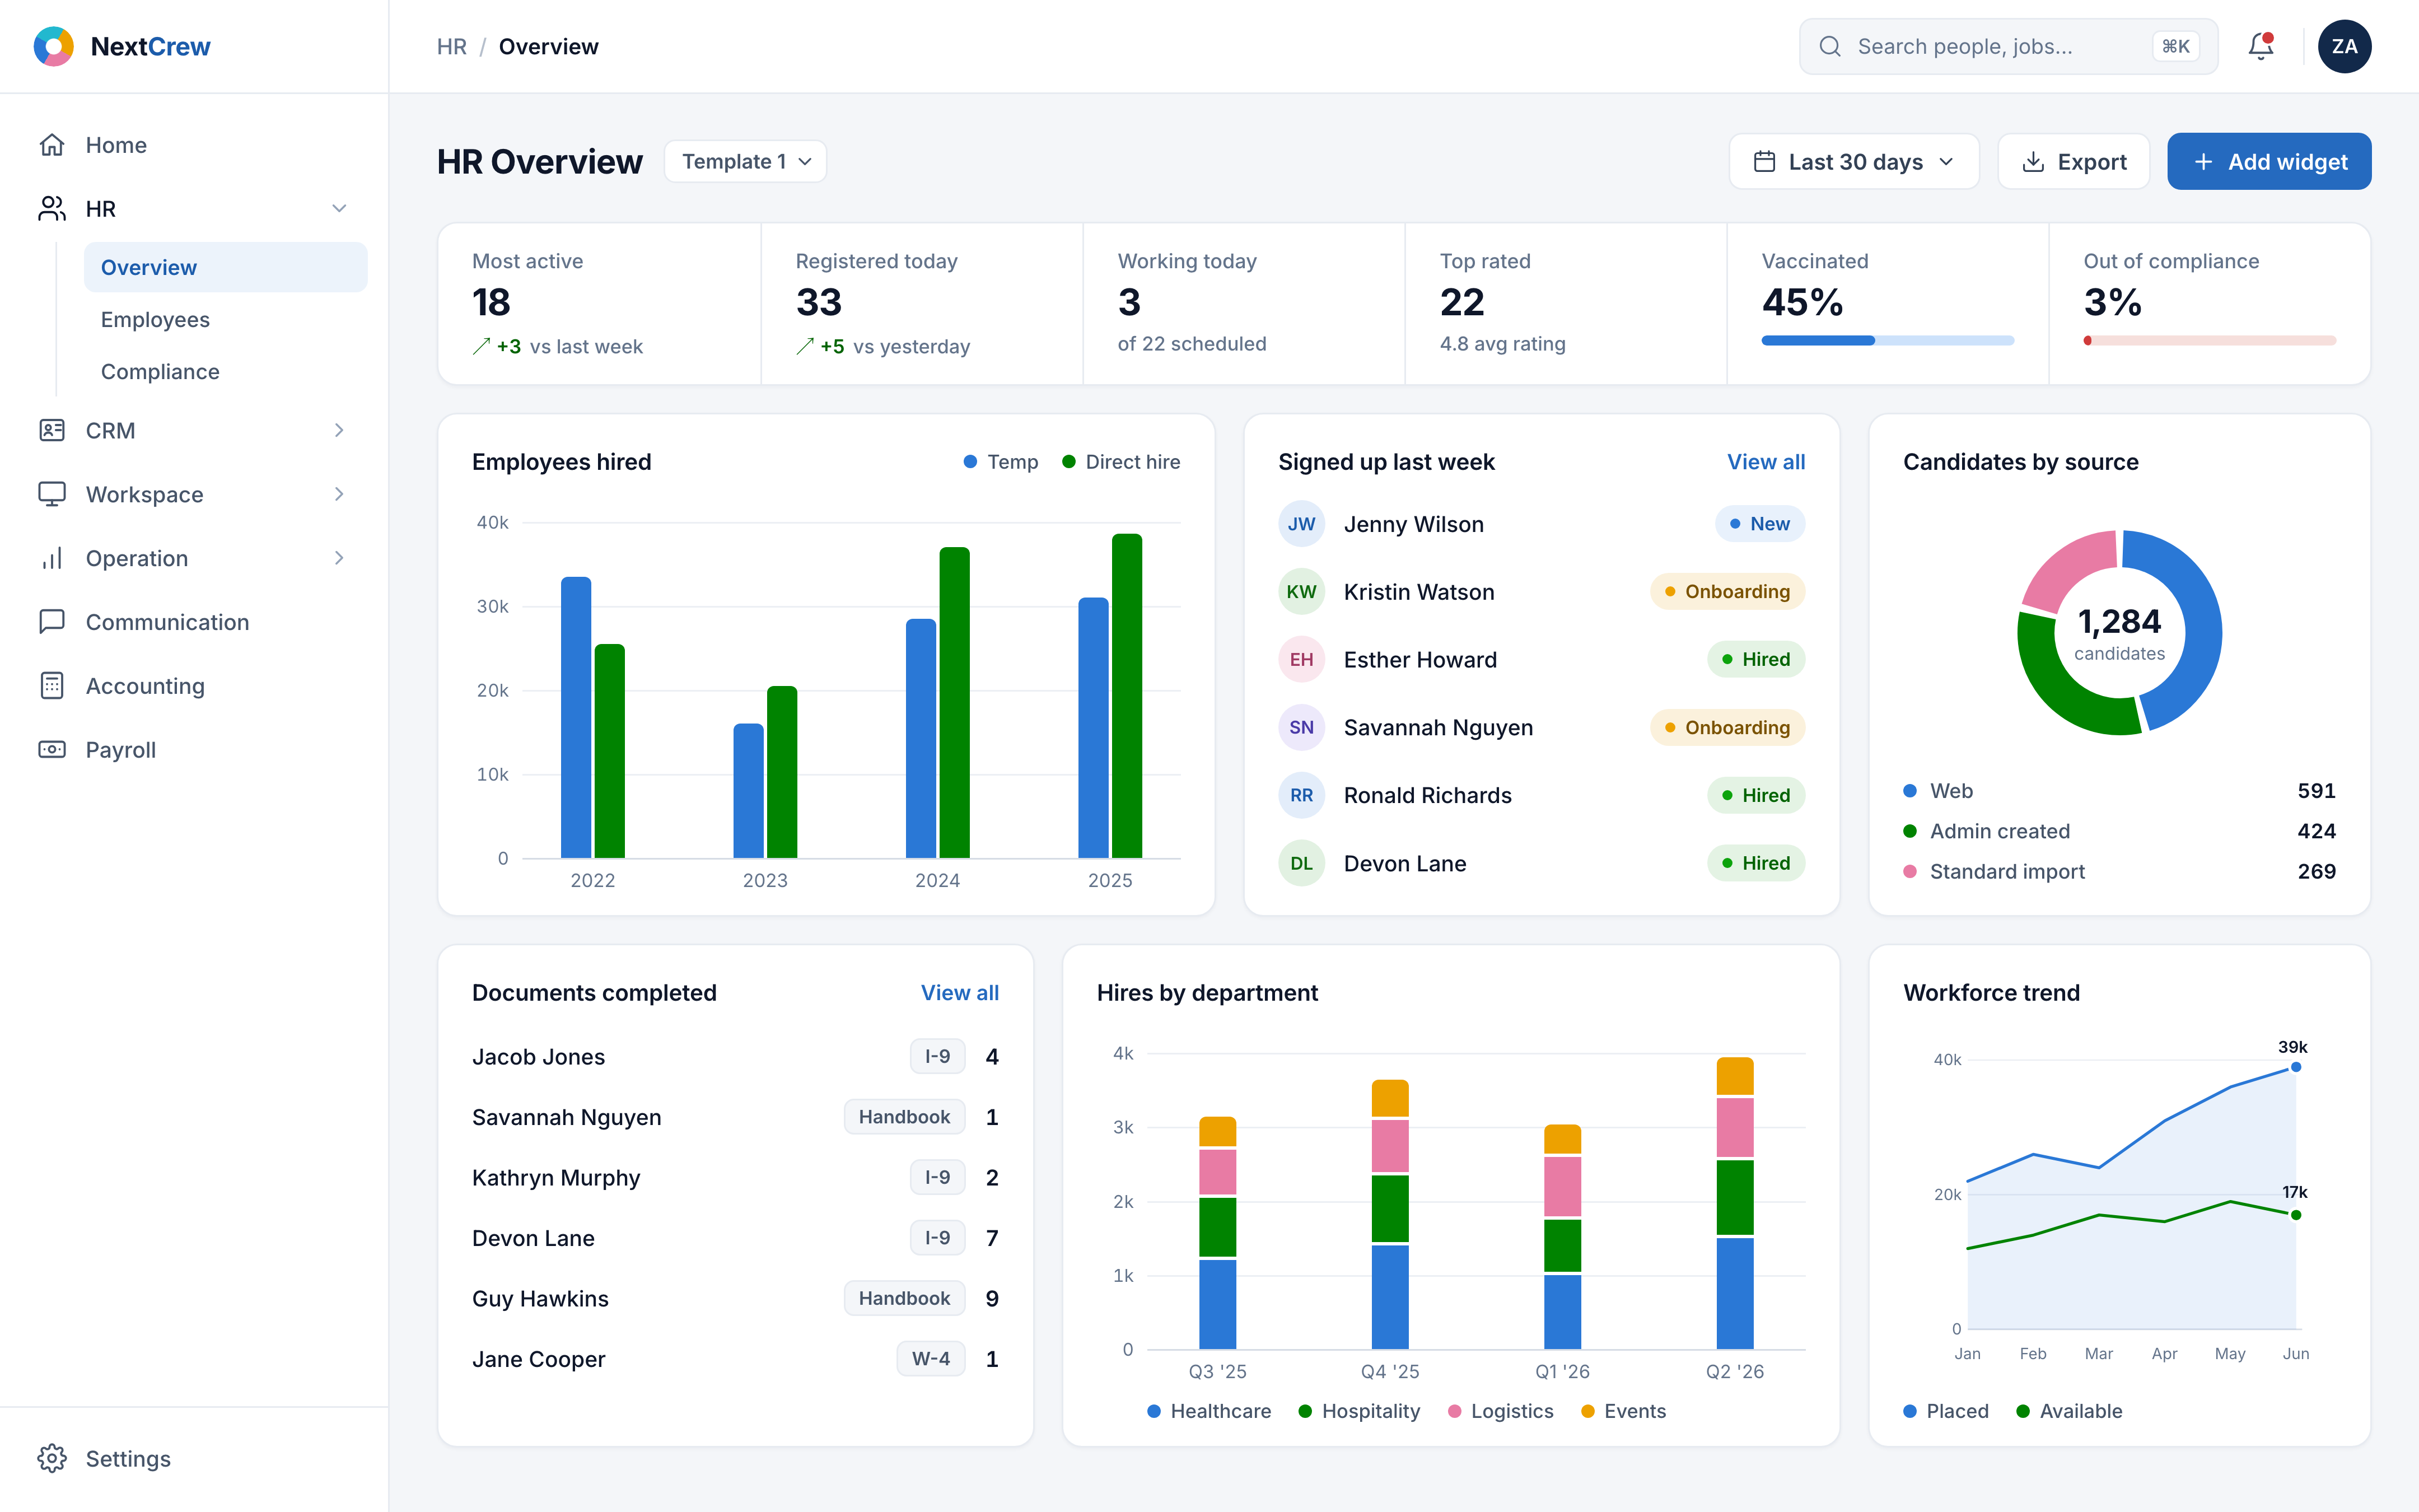Click the Search people, jobs field
The height and width of the screenshot is (1512, 2419).
[x=2008, y=46]
